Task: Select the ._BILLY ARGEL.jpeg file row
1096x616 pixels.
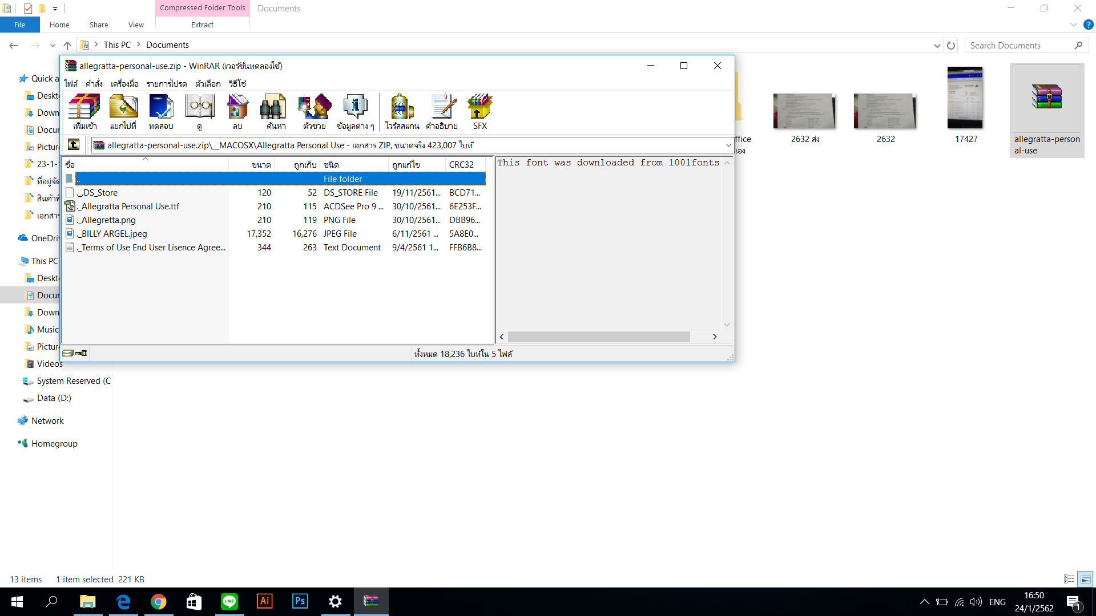Action: pyautogui.click(x=275, y=234)
